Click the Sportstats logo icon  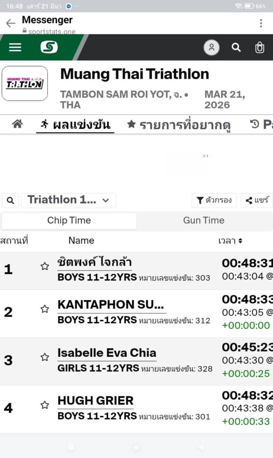tap(49, 47)
